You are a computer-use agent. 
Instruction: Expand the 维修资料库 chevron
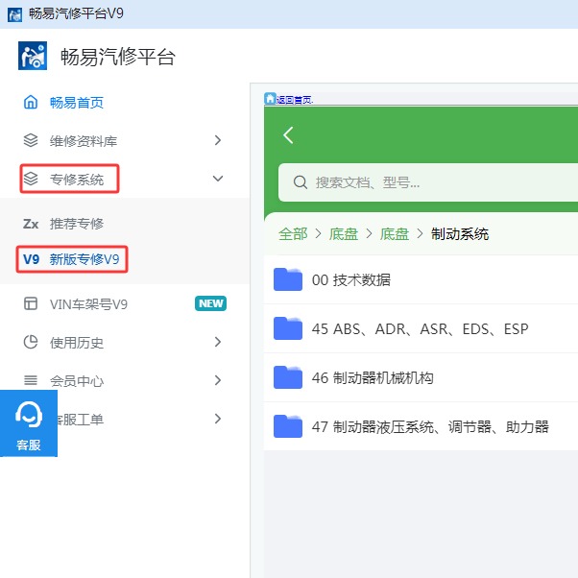[x=218, y=140]
